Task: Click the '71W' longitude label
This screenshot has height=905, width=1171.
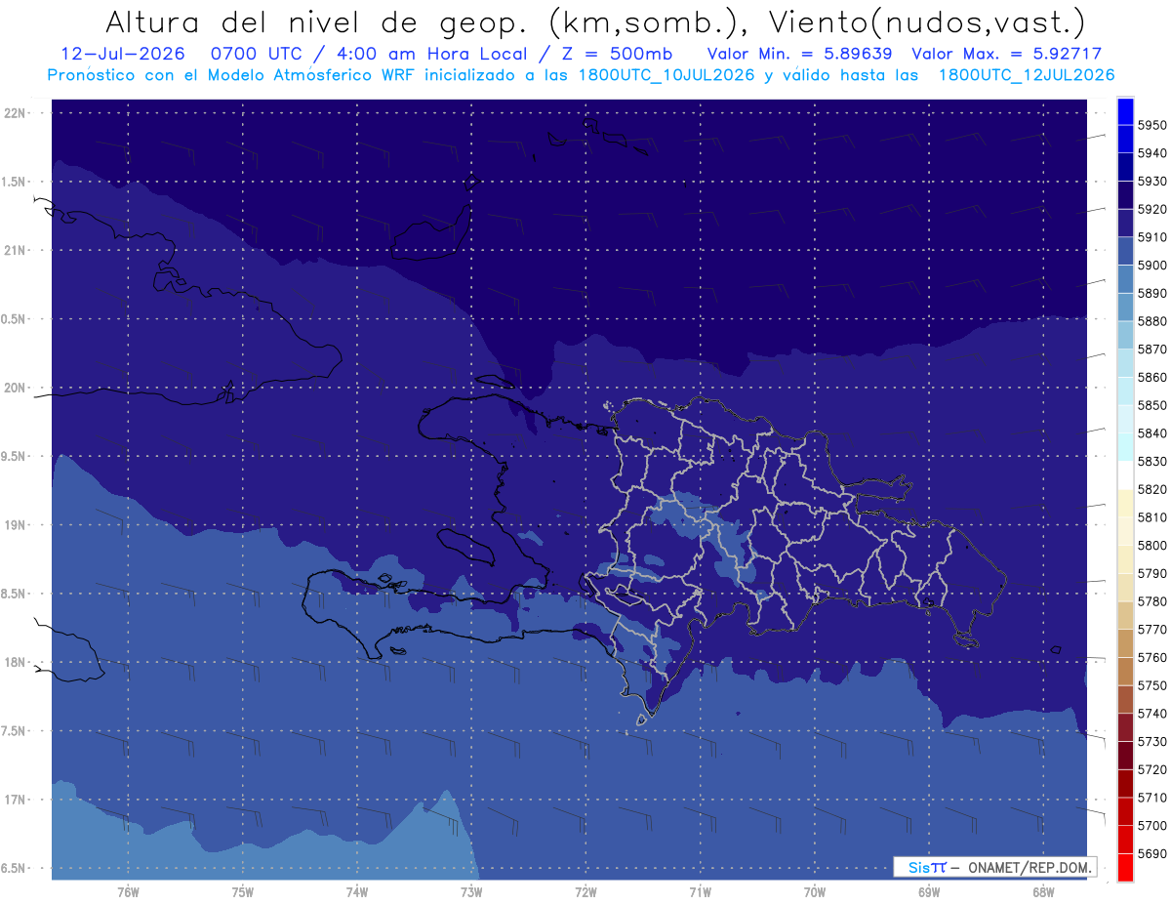Action: [x=700, y=892]
